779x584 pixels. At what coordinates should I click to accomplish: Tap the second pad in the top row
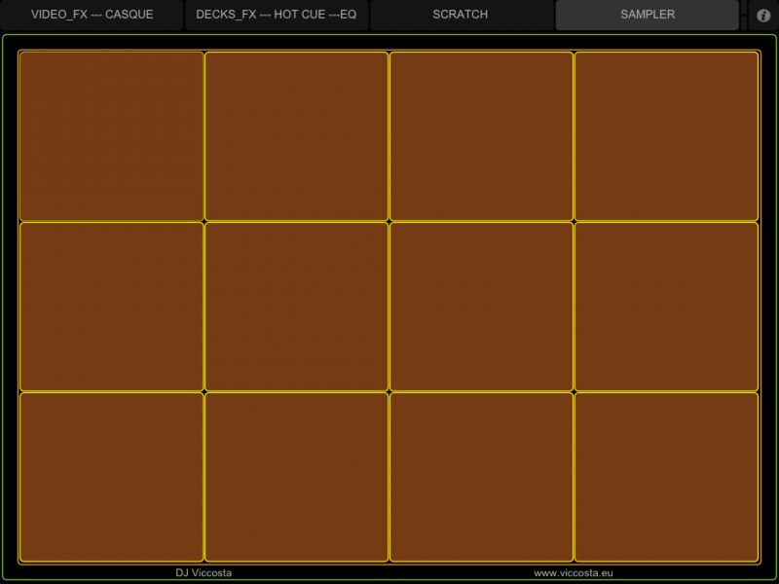296,136
